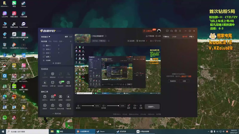
Task: Click 开播提醒 stream reminder
Action: (x=150, y=36)
